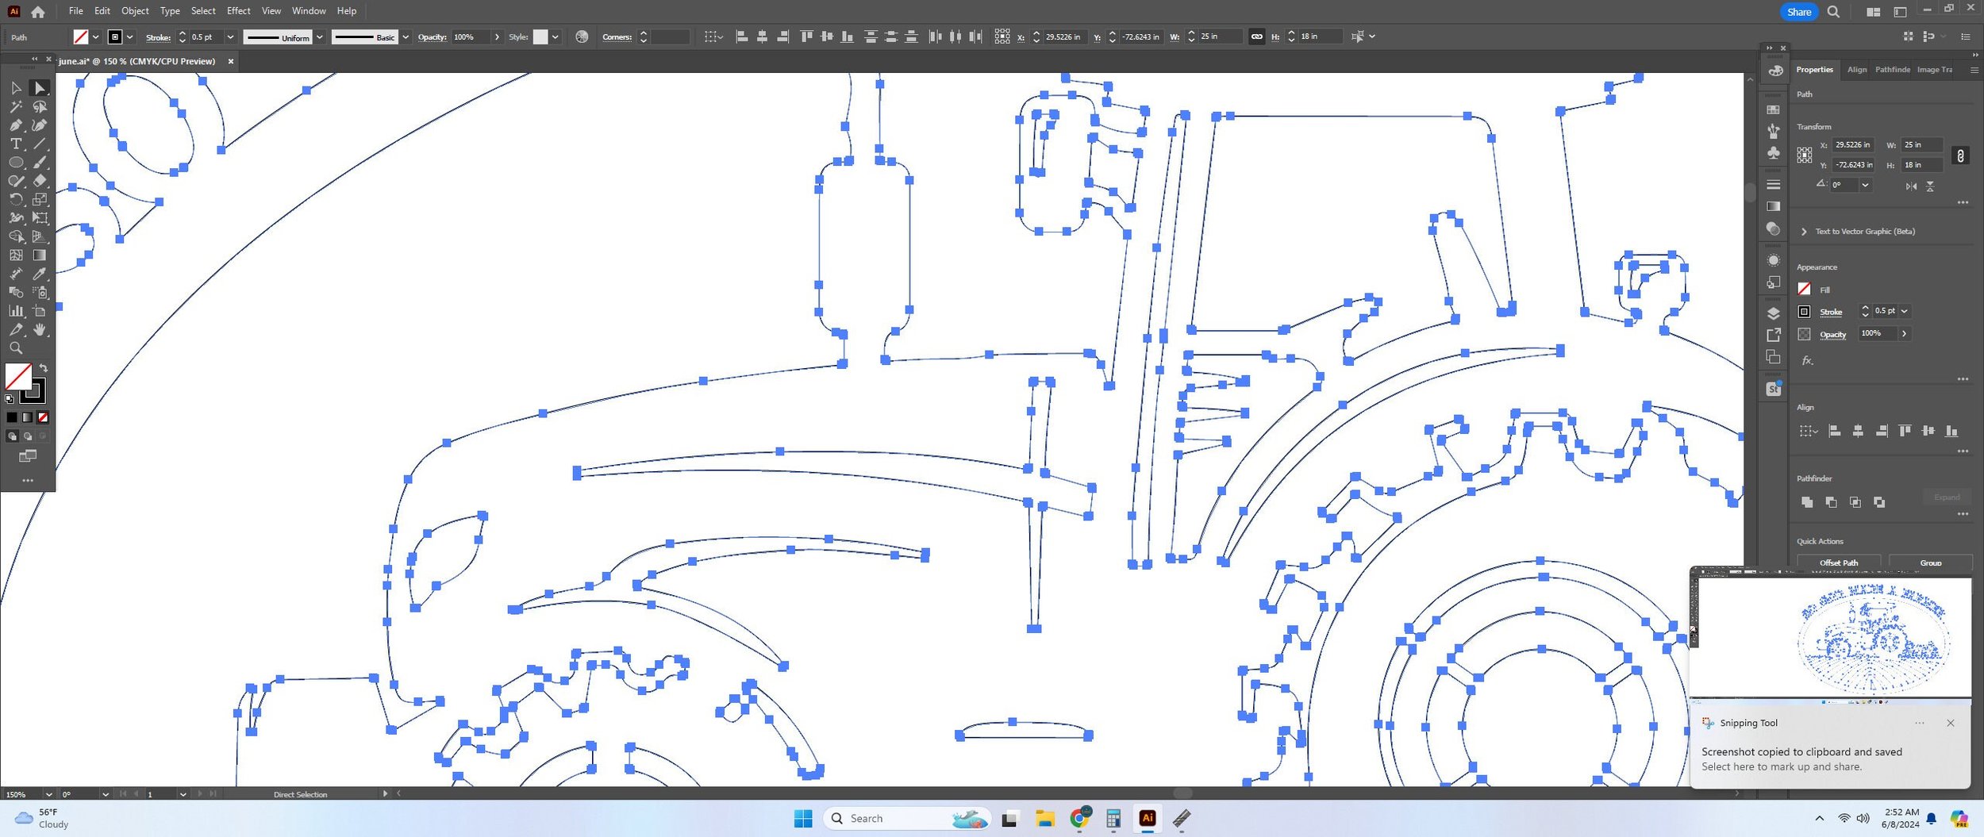Click the X position field in Properties
This screenshot has width=1984, height=837.
pyautogui.click(x=1852, y=145)
